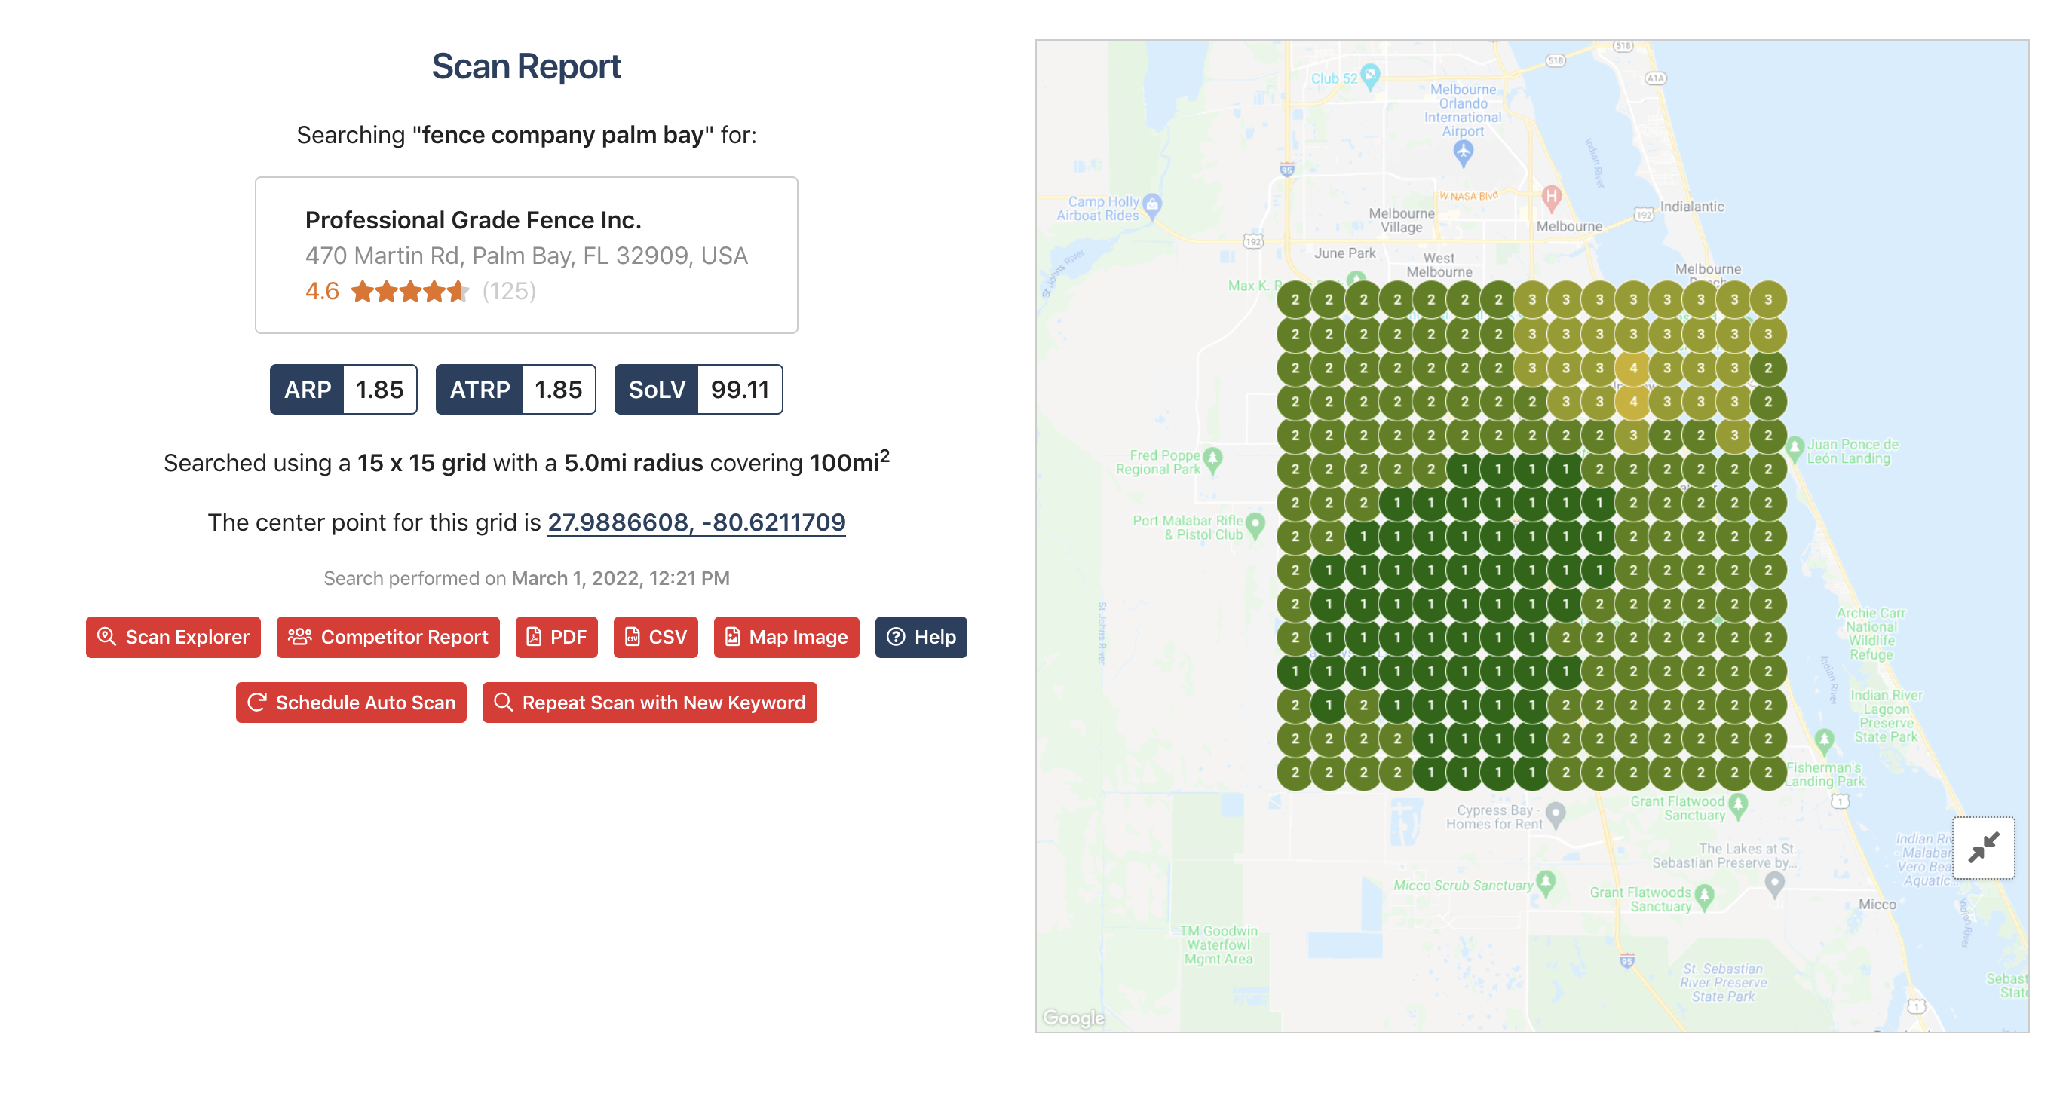
Task: Click the lower Grant Flatwoods Sanctuary pin
Action: [1705, 895]
